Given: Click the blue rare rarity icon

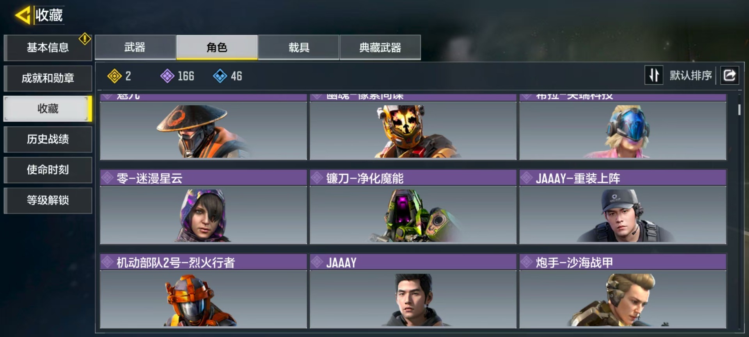Looking at the screenshot, I should click(220, 76).
